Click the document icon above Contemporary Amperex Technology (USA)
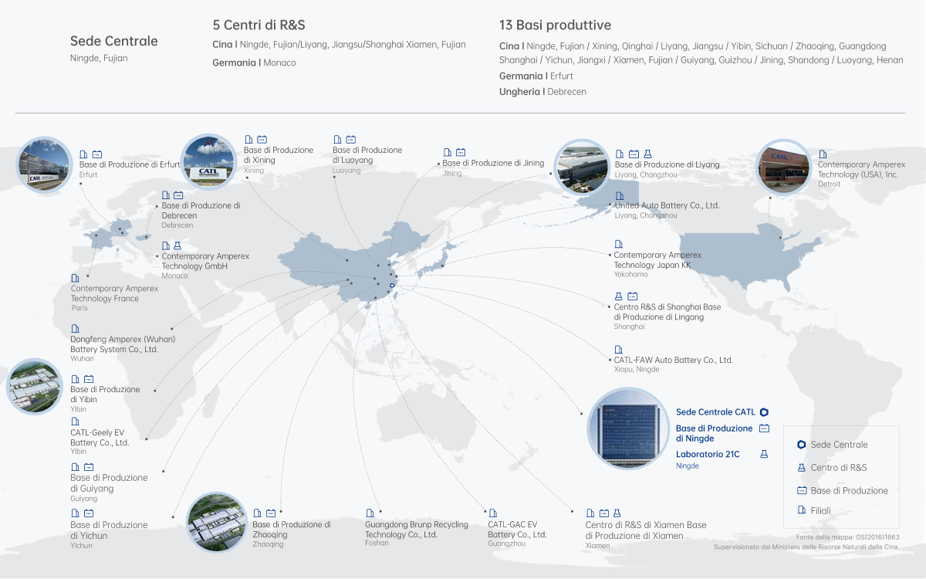 click(x=823, y=154)
